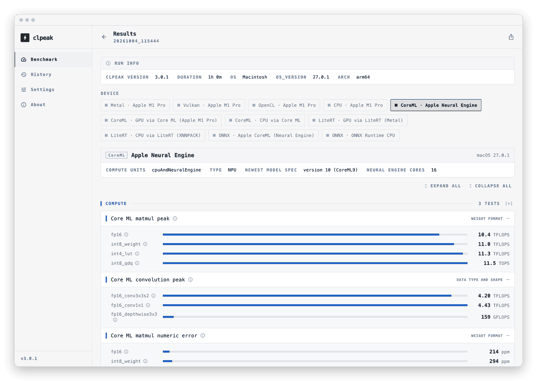Click the run ID 20261004_115444
Screen dimensions: 537x381
[x=136, y=41]
